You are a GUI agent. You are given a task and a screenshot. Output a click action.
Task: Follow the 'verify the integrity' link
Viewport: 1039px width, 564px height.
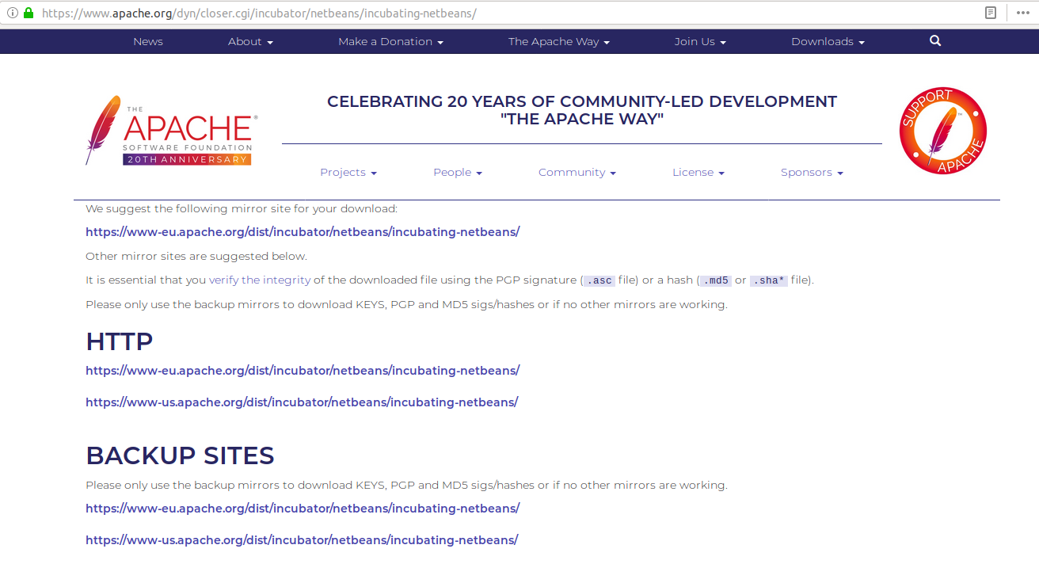tap(260, 280)
